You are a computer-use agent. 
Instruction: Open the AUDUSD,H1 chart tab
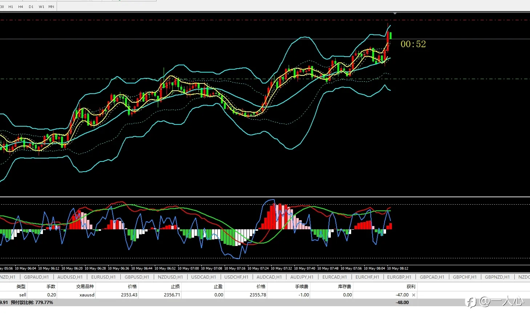70,277
